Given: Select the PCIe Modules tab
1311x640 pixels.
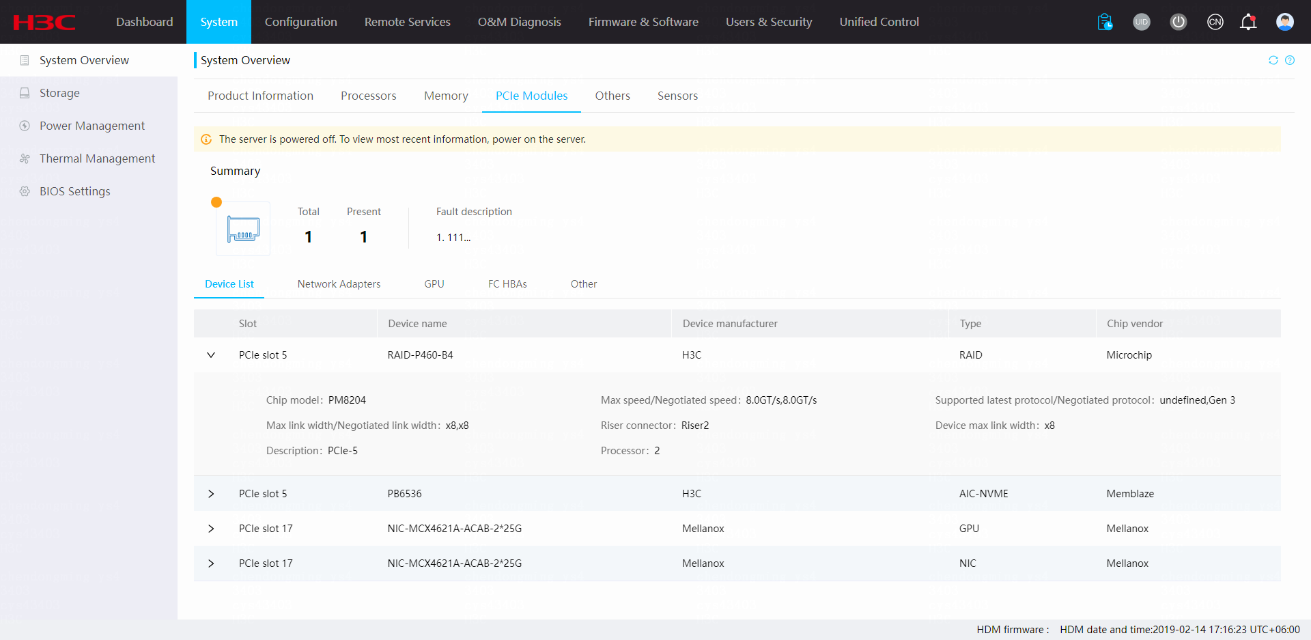Looking at the screenshot, I should tap(531, 96).
